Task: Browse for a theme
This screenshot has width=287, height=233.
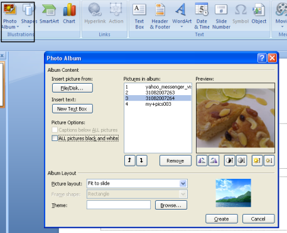Action: [171, 205]
